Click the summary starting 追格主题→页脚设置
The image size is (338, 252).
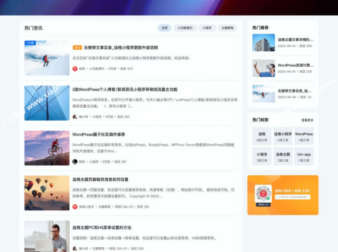[x=153, y=193]
